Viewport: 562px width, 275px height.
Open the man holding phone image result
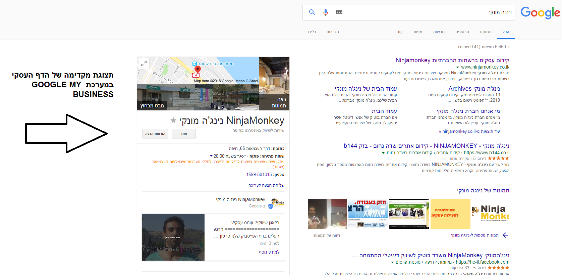[x=327, y=214]
